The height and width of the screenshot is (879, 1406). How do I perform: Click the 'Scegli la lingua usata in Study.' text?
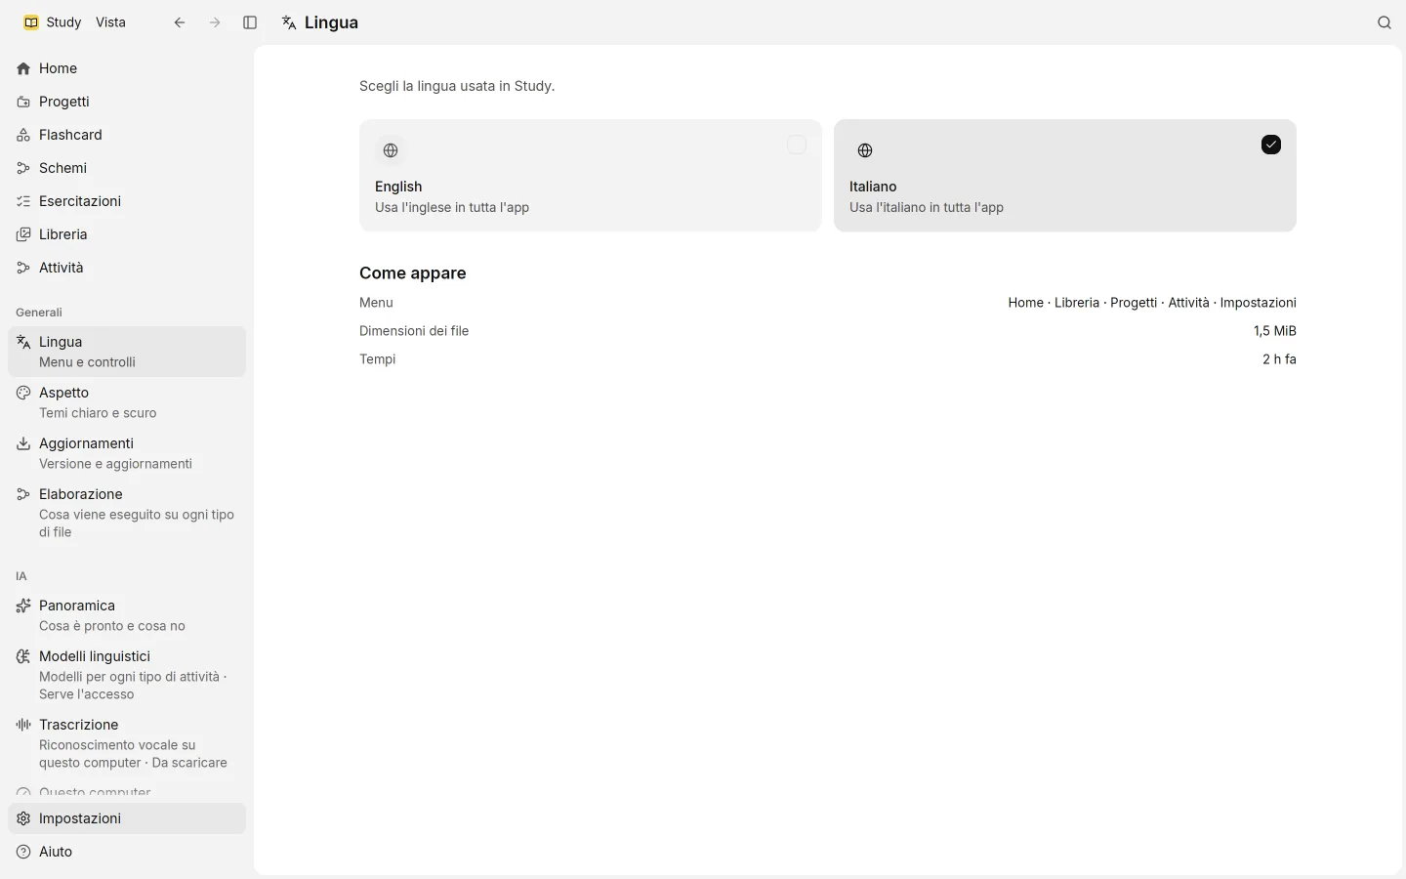[x=457, y=86]
